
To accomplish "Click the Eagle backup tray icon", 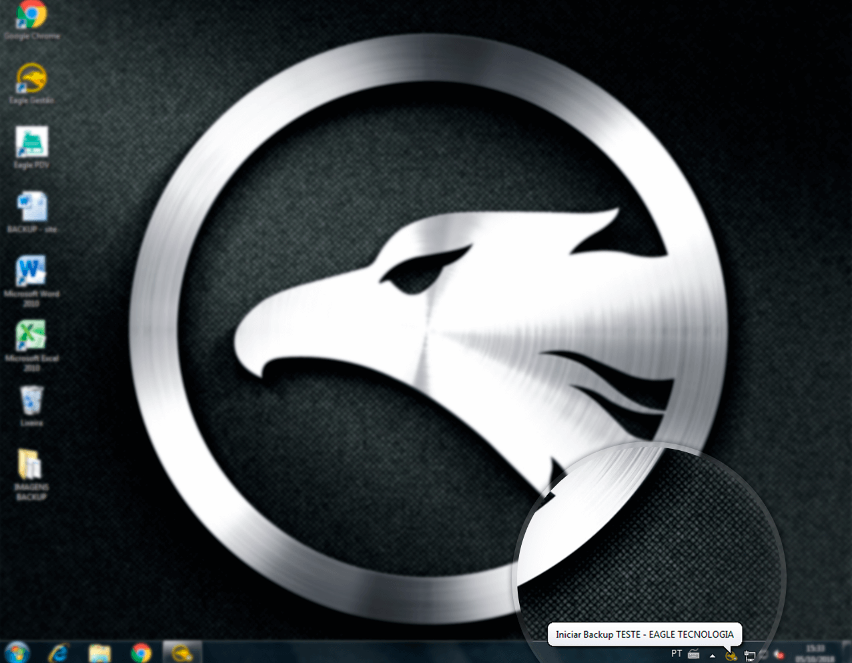I will pos(731,655).
